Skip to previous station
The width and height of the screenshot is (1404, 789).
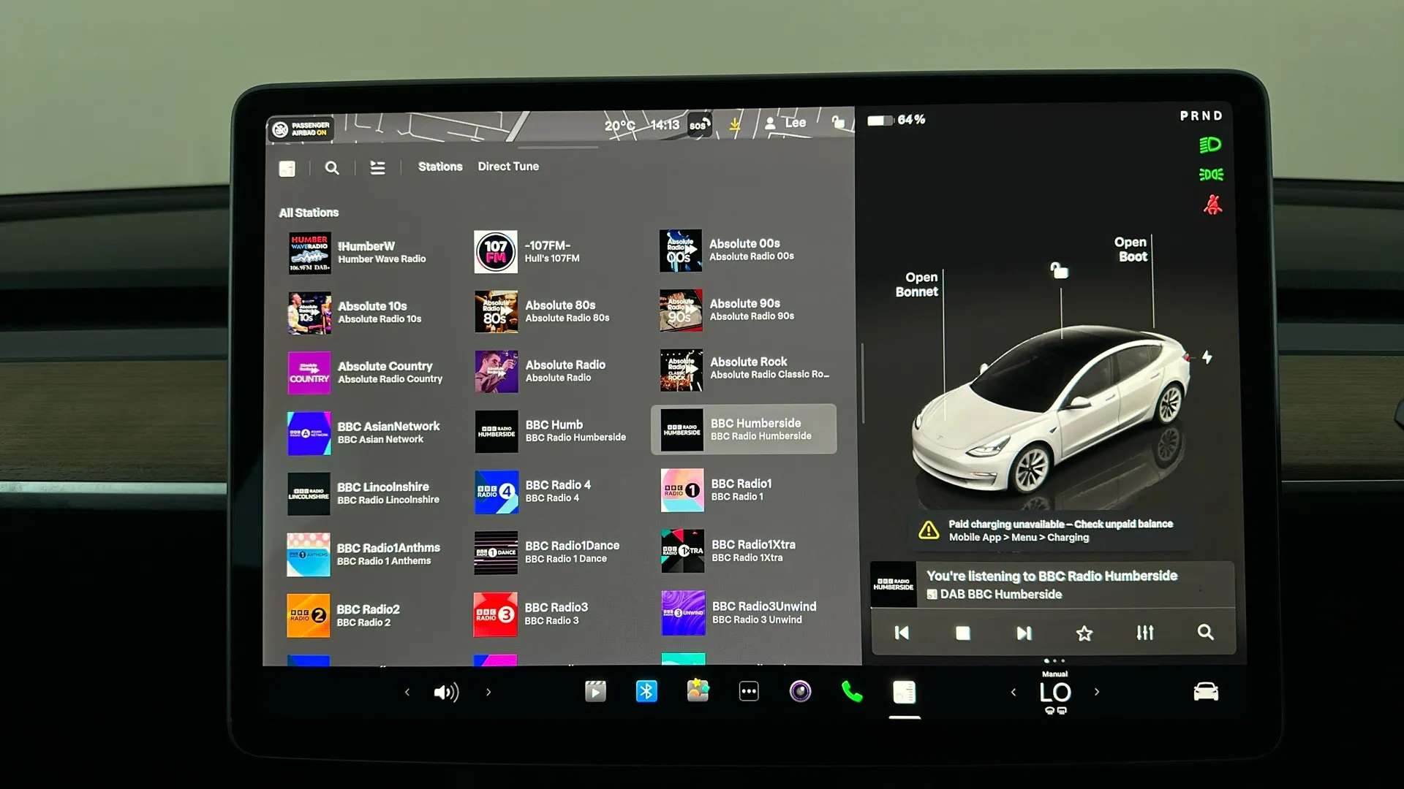tap(902, 633)
